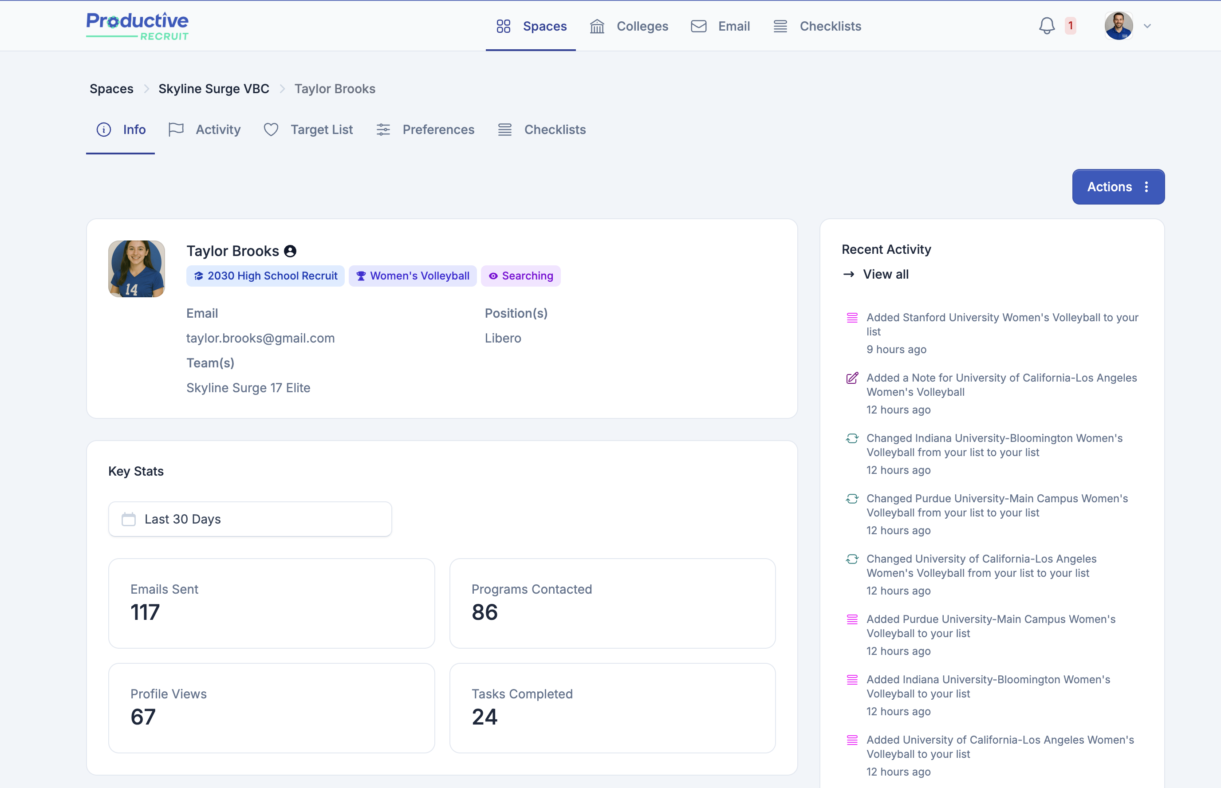Click Taylor Brooks' profile photo
1221x788 pixels.
[137, 268]
